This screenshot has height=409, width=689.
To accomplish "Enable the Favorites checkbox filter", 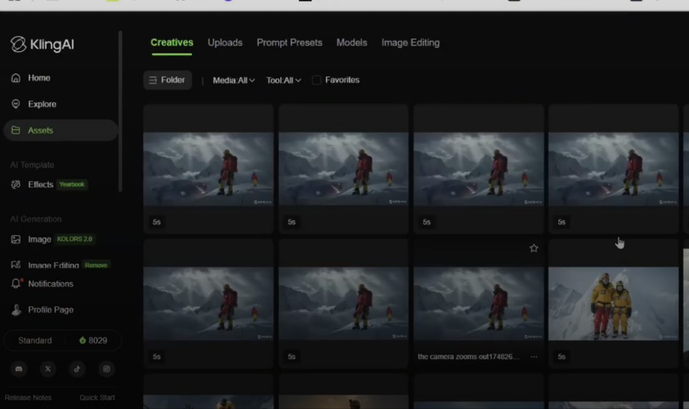I will pyautogui.click(x=317, y=80).
